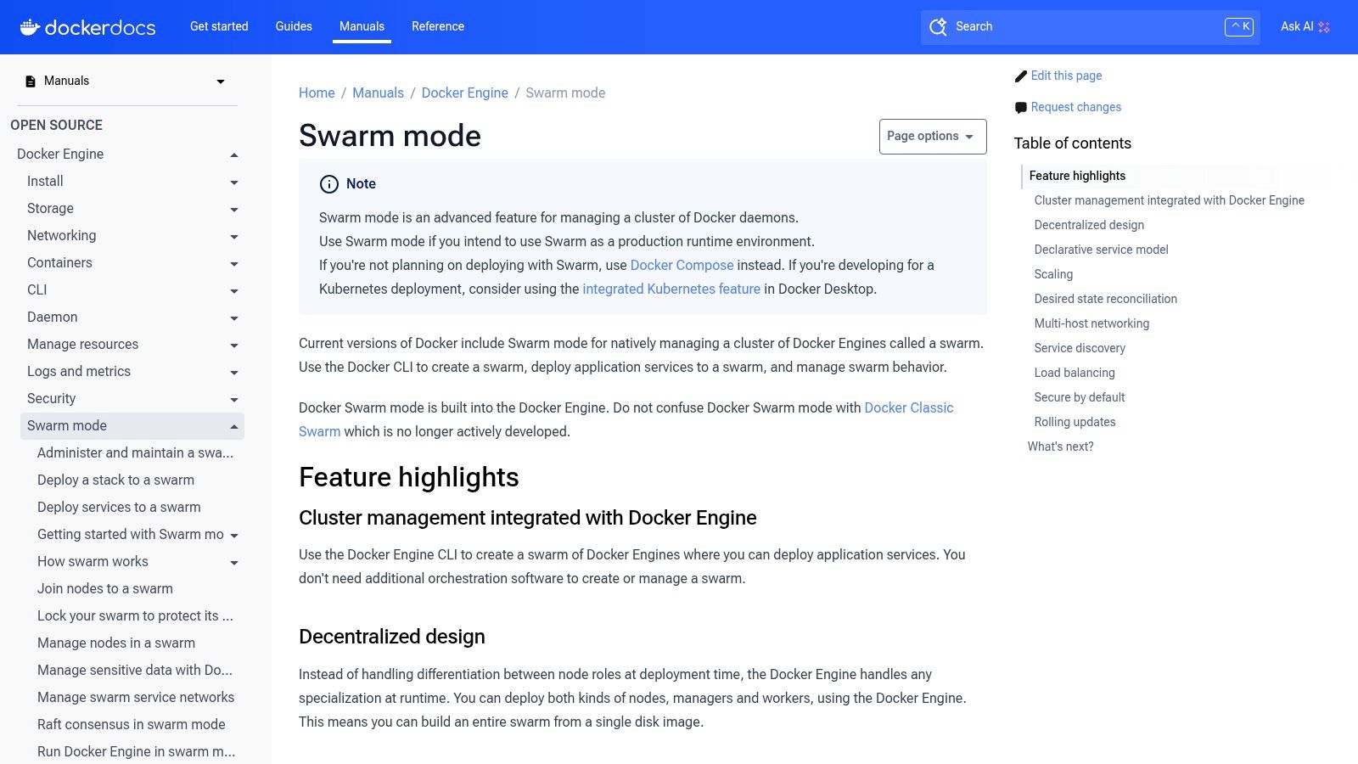Open Deploy services to a swarm

pos(119,508)
